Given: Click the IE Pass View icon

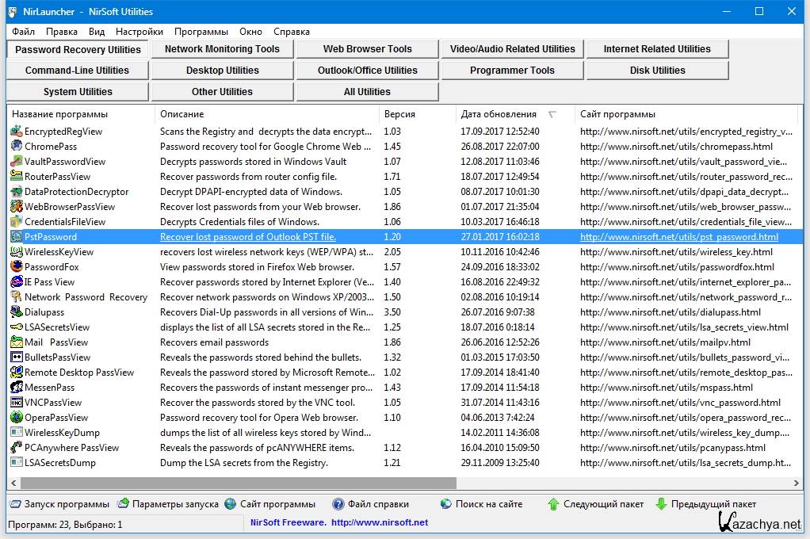Looking at the screenshot, I should (17, 282).
